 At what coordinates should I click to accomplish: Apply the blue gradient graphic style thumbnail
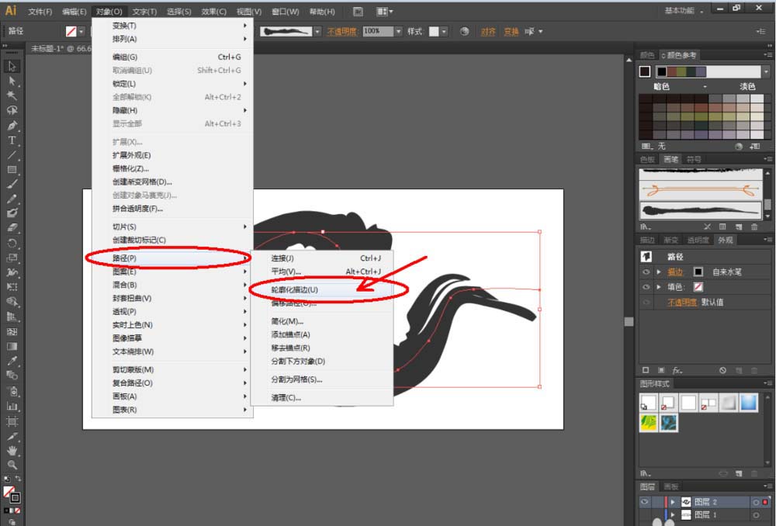749,403
